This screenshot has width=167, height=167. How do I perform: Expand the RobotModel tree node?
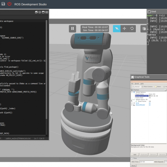132,105
